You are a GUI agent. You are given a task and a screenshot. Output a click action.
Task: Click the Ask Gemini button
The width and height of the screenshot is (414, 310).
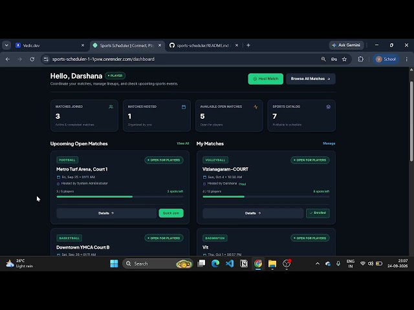click(346, 45)
